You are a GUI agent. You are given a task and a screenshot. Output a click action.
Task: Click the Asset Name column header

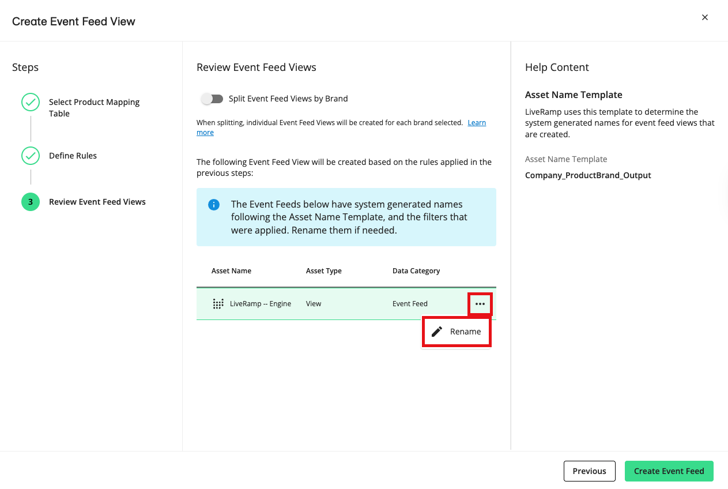pos(231,271)
